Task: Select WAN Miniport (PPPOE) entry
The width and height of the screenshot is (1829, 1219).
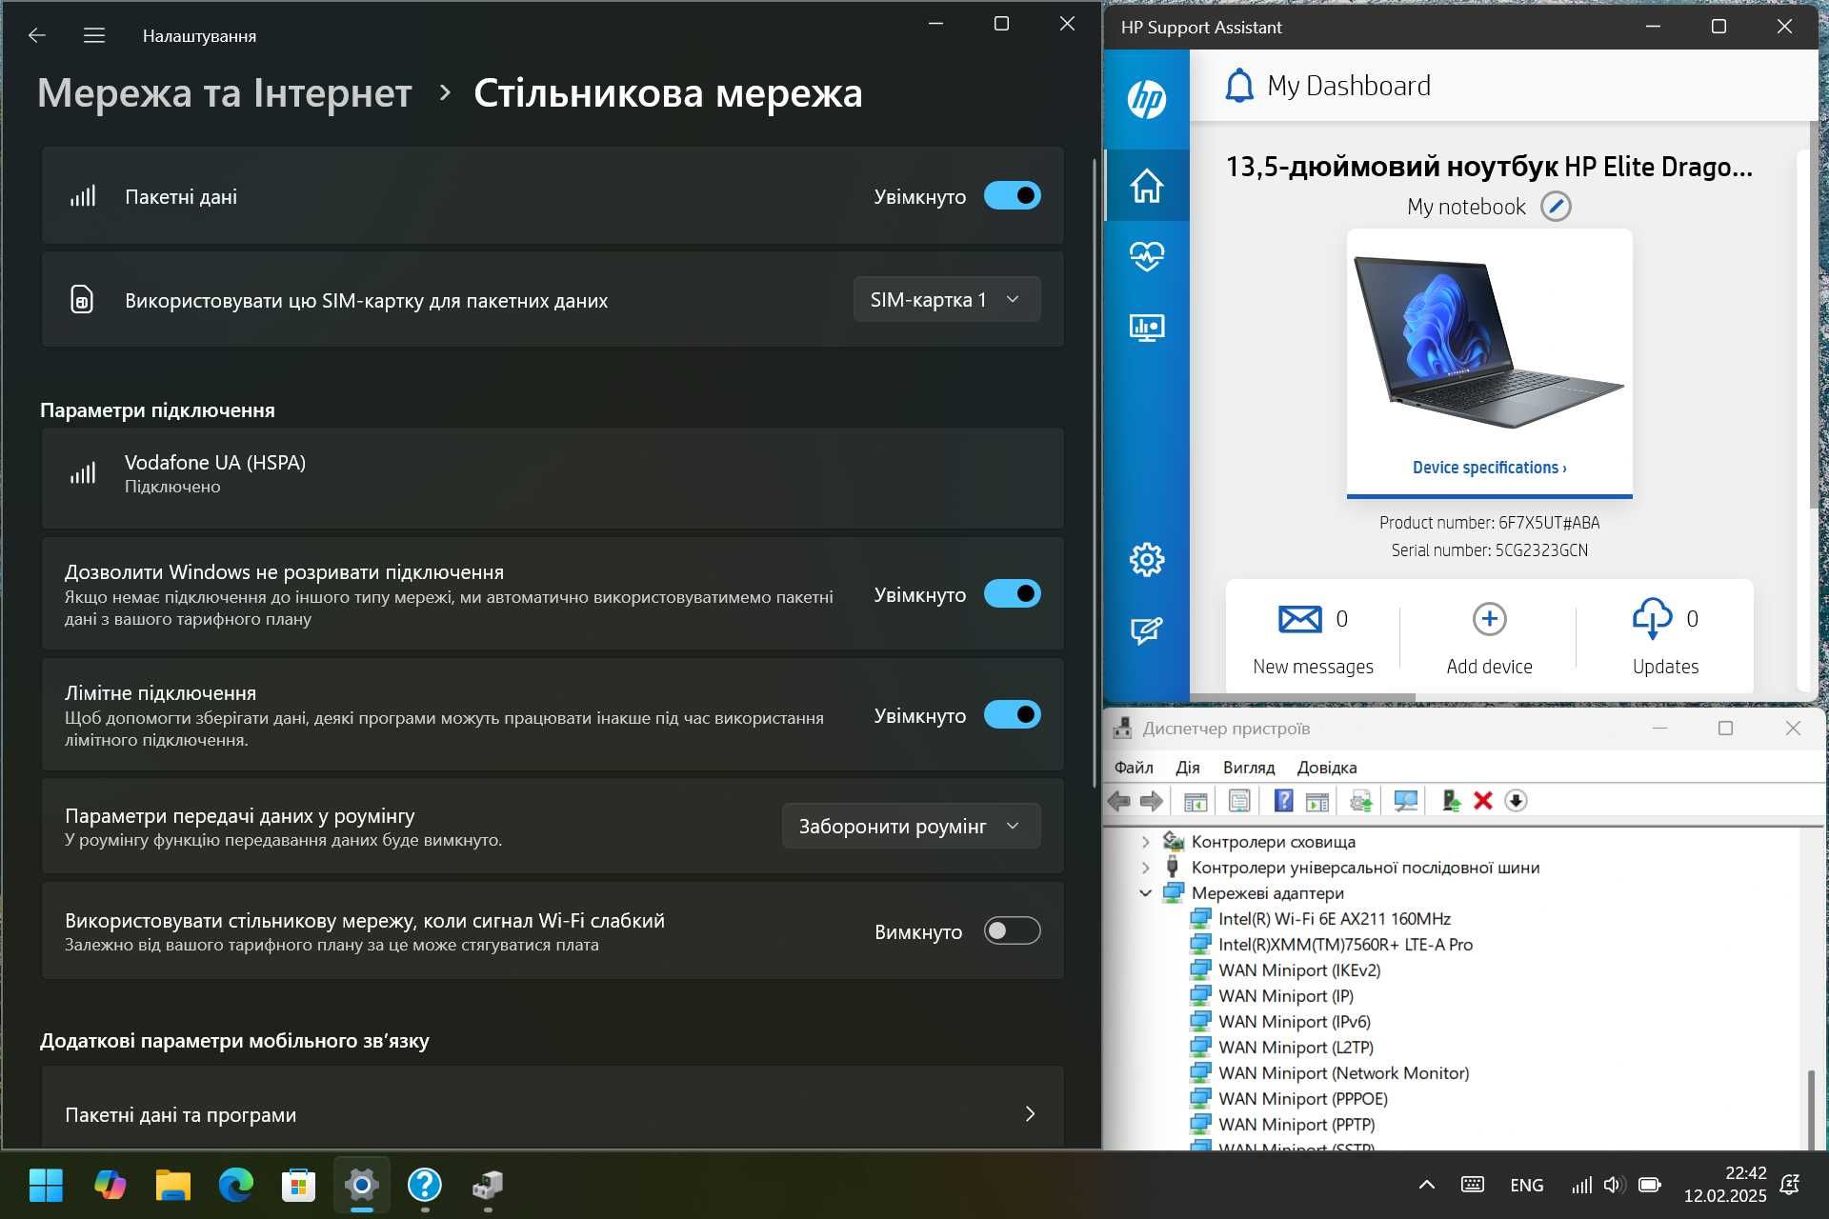Action: tap(1302, 1099)
